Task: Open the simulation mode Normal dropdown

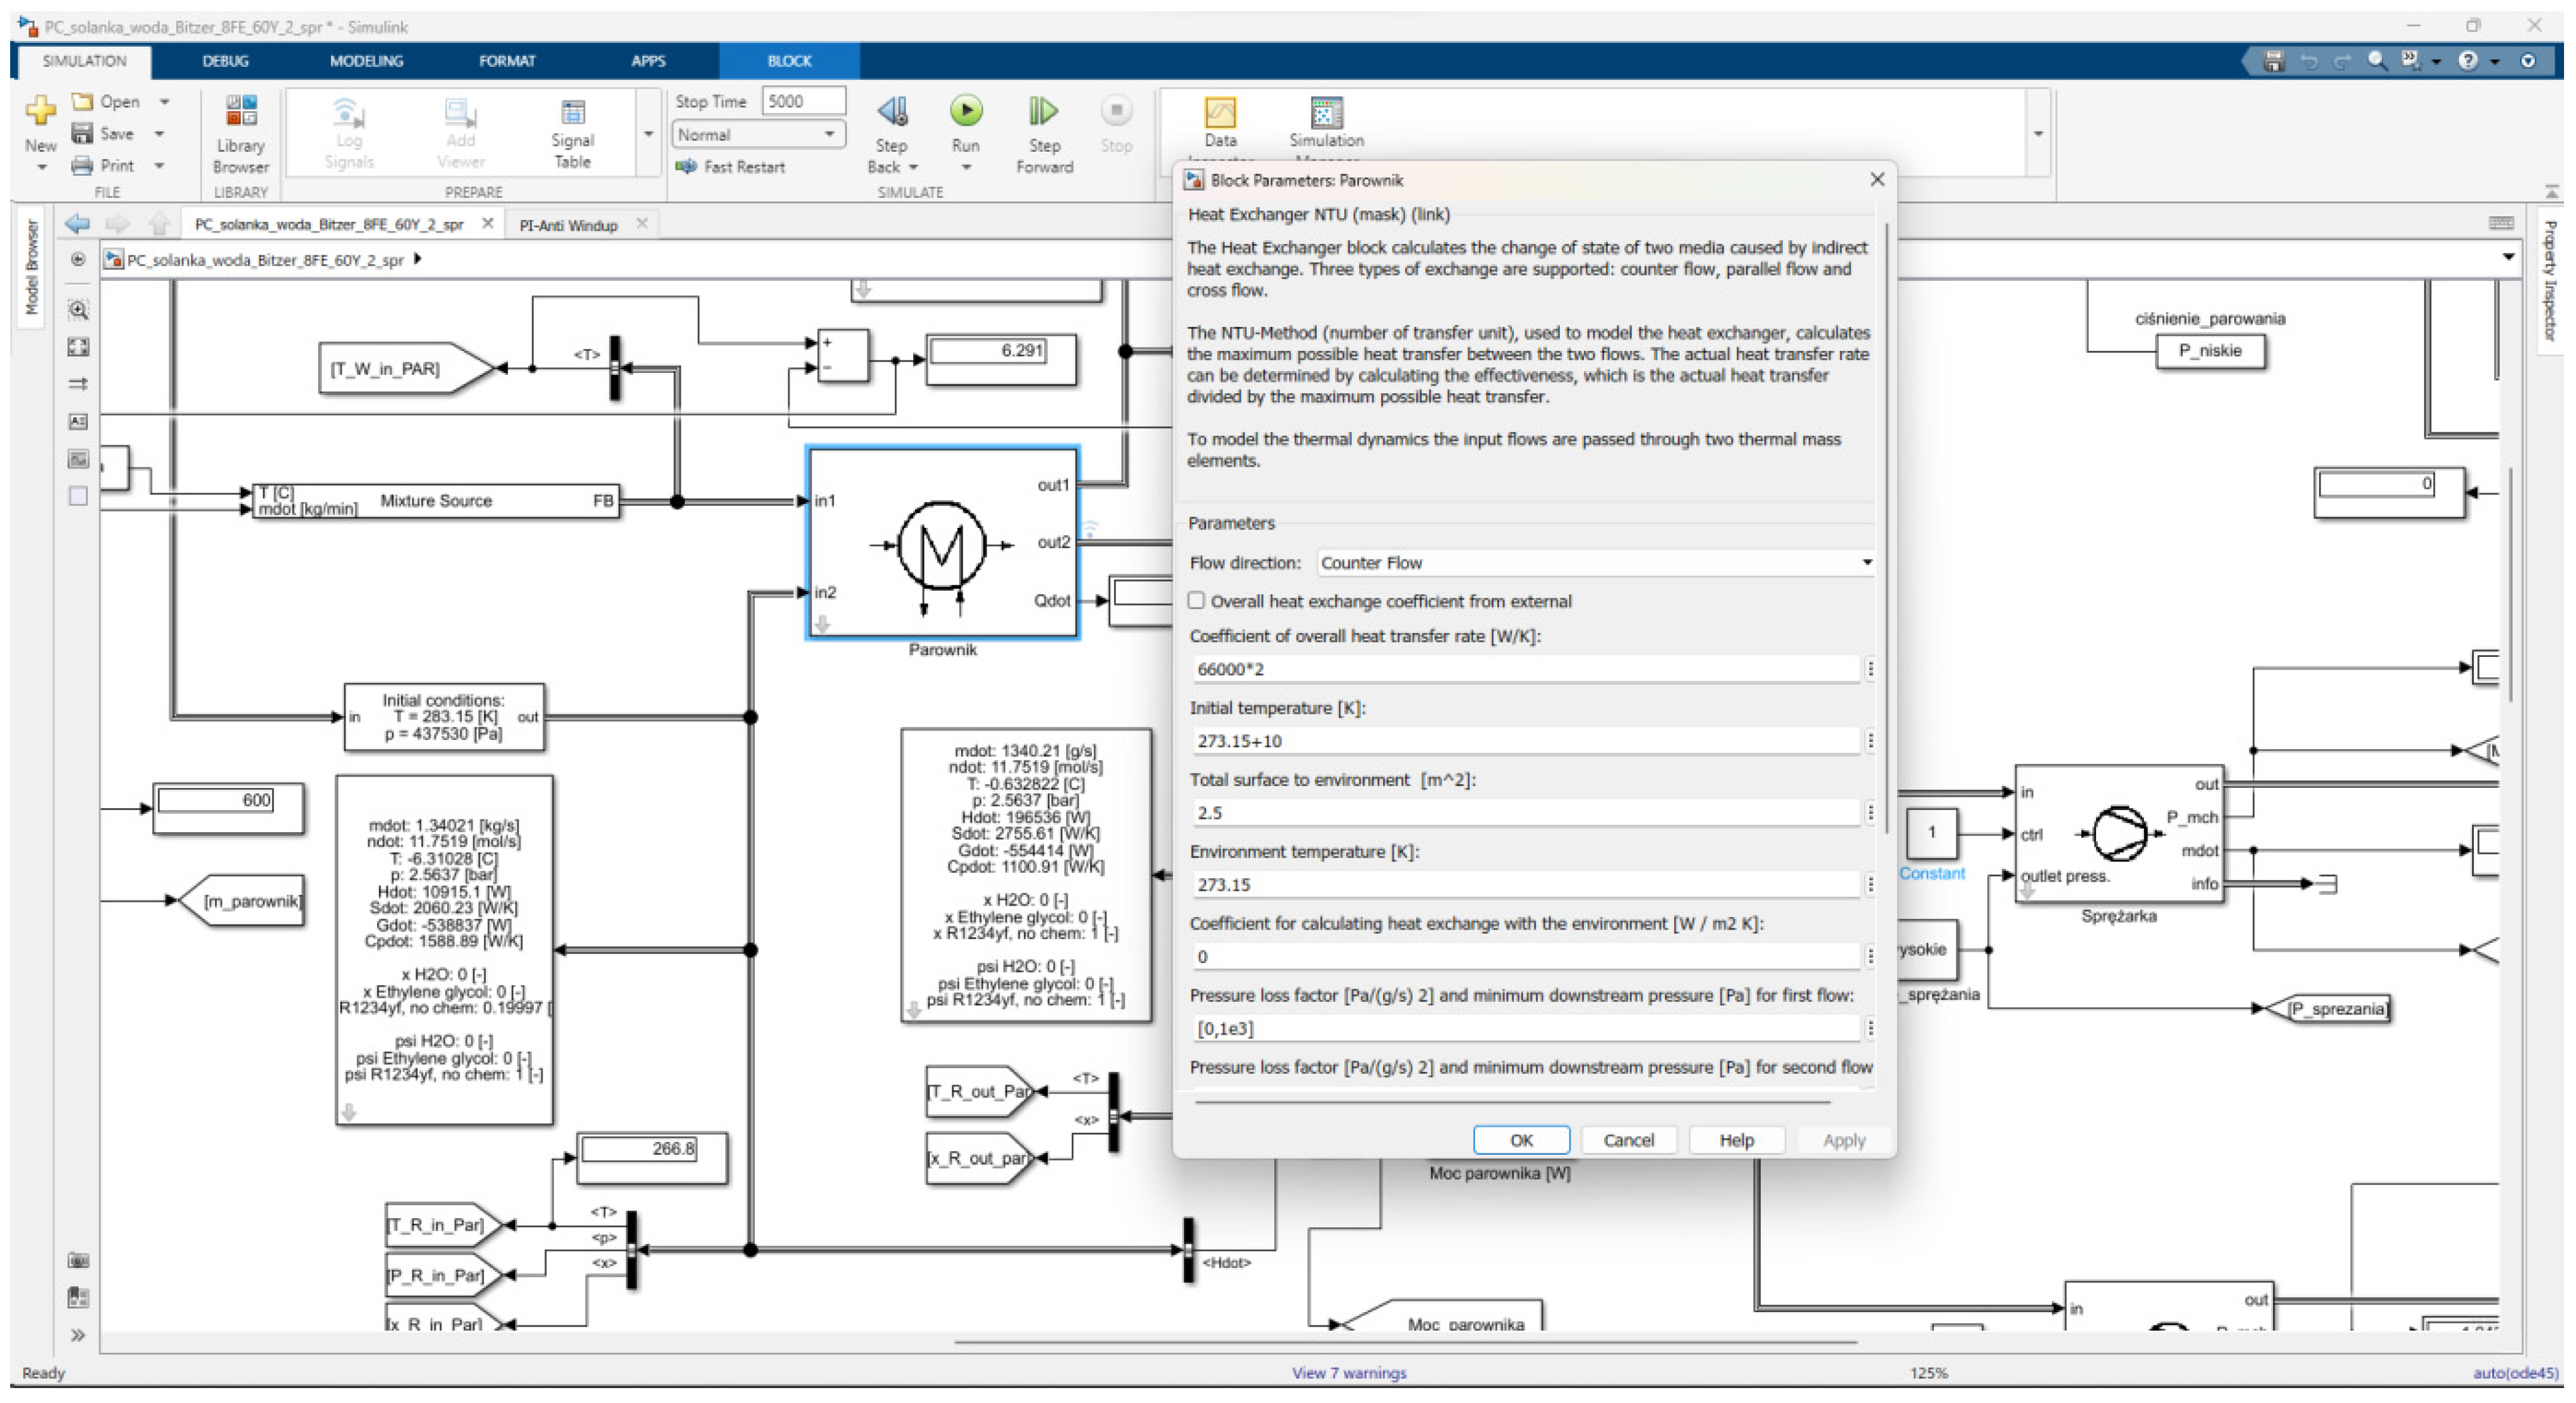Action: pyautogui.click(x=758, y=134)
